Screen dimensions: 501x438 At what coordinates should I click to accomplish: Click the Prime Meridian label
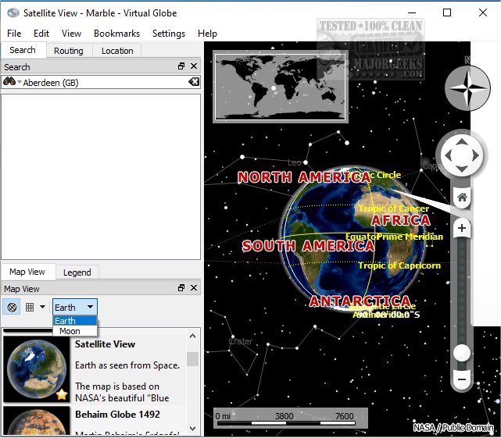410,237
